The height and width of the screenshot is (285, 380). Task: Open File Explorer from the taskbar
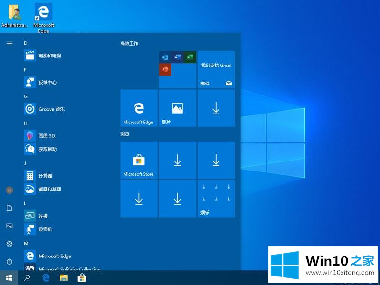(64, 278)
